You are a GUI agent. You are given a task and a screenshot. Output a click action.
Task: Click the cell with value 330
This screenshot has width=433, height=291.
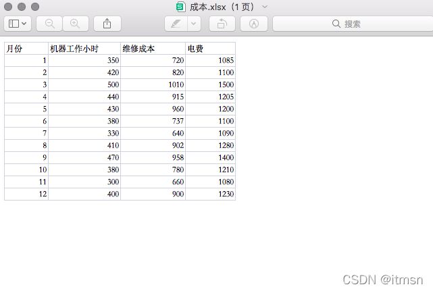click(x=84, y=134)
